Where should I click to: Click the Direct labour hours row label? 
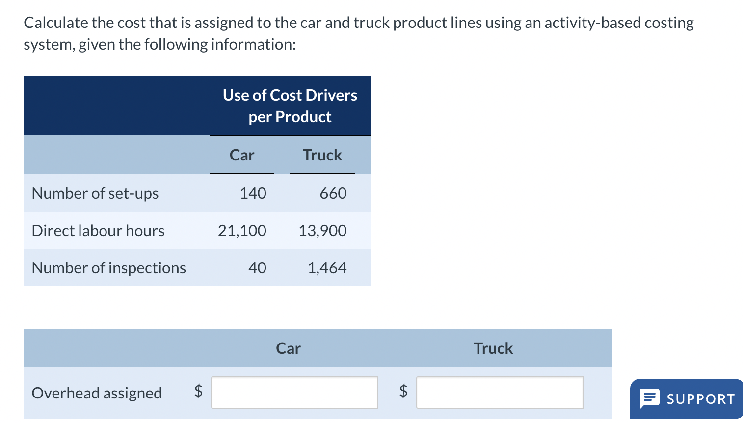click(98, 230)
